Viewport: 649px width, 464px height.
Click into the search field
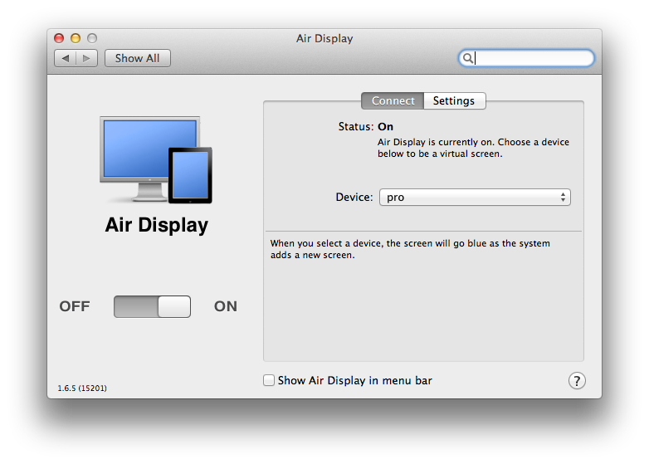[x=526, y=58]
